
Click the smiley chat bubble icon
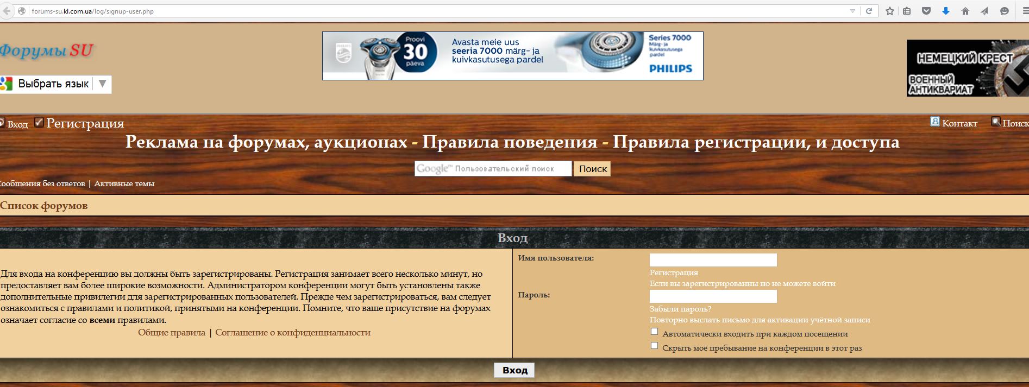(1005, 11)
